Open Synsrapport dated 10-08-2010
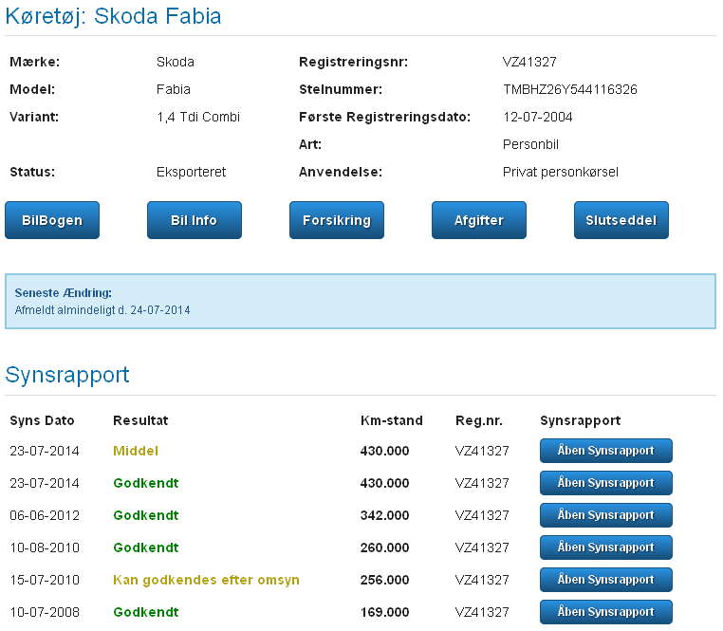This screenshot has height=631, width=723. click(605, 547)
